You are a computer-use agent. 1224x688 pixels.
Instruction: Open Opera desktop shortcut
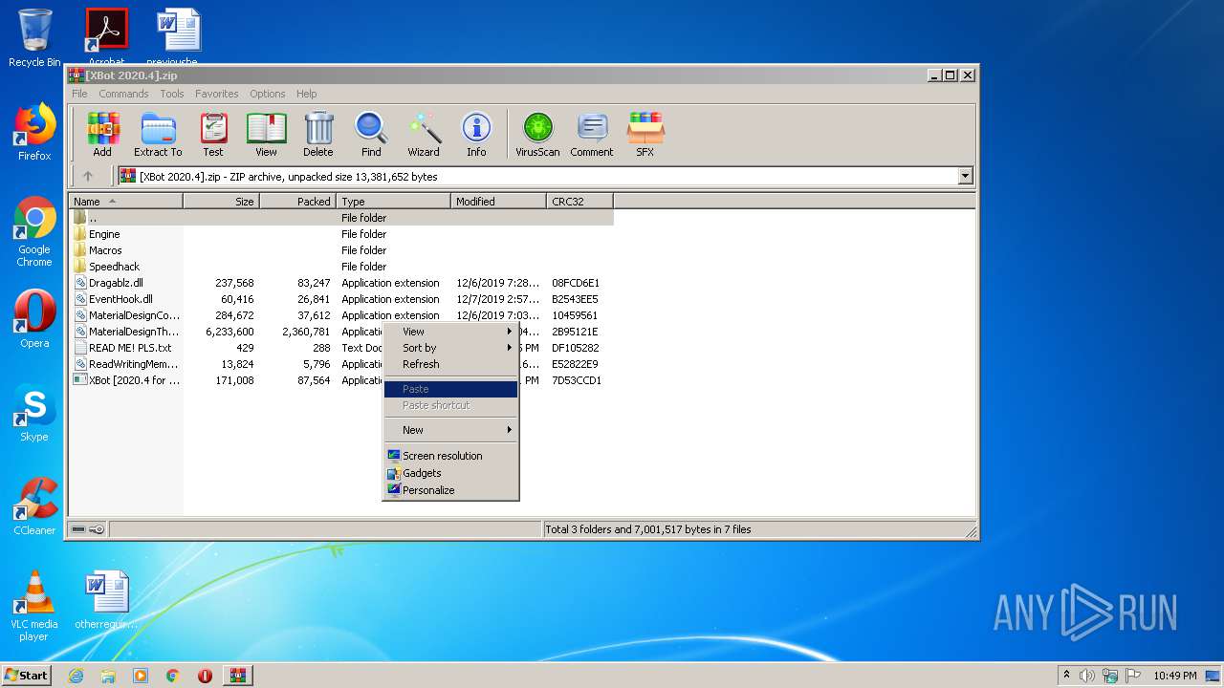tap(34, 319)
